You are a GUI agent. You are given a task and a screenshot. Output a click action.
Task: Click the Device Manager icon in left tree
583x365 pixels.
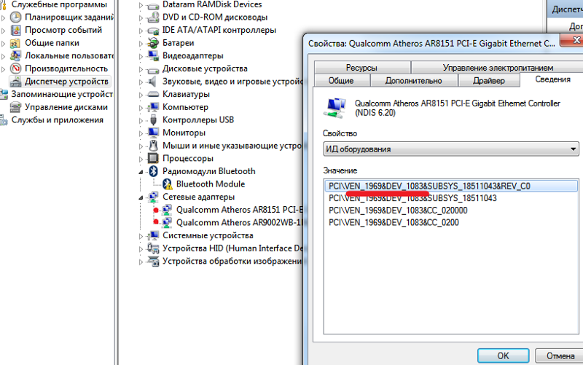(x=15, y=82)
